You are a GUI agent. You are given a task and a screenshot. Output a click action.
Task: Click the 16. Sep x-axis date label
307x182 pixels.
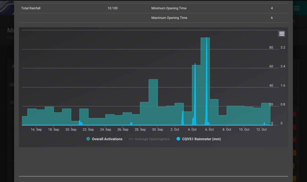[x=36, y=130]
